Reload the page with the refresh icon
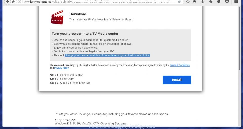This screenshot has width=243, height=129. [x=179, y=2]
